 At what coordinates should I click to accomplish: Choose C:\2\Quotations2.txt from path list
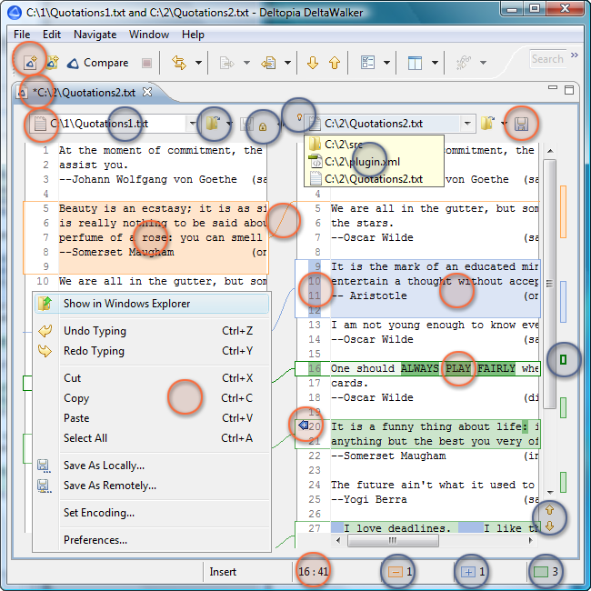tap(374, 178)
